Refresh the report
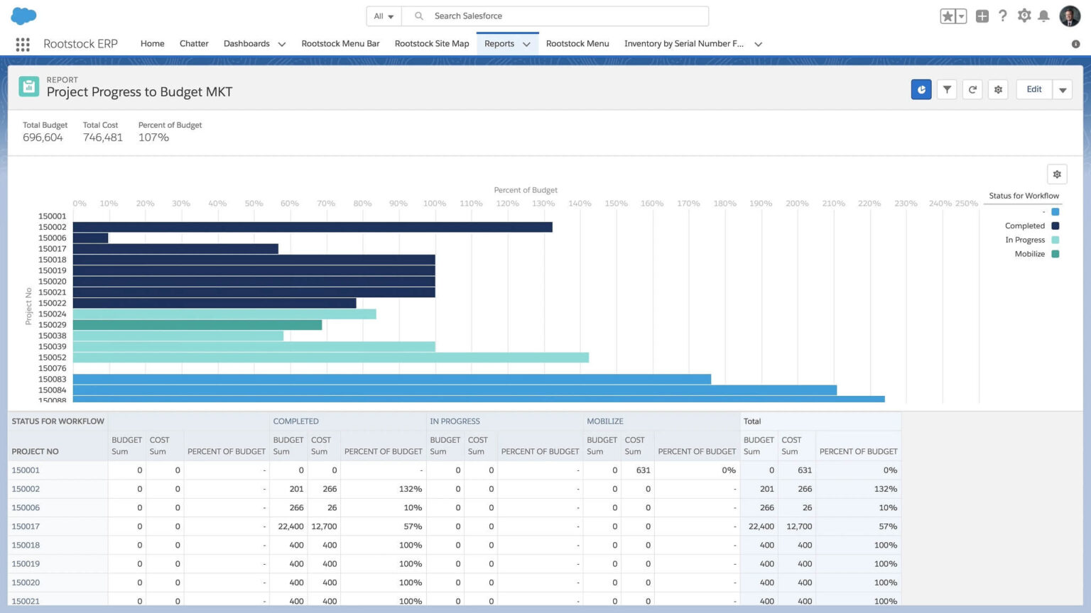Viewport: 1091px width, 613px height. pyautogui.click(x=972, y=89)
